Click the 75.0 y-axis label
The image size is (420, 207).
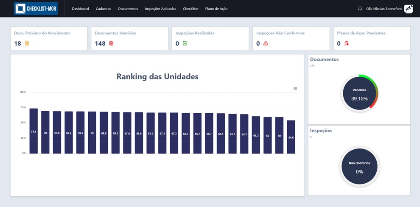coord(23,107)
